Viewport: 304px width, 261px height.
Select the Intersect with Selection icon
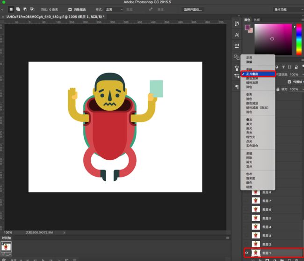32,9
